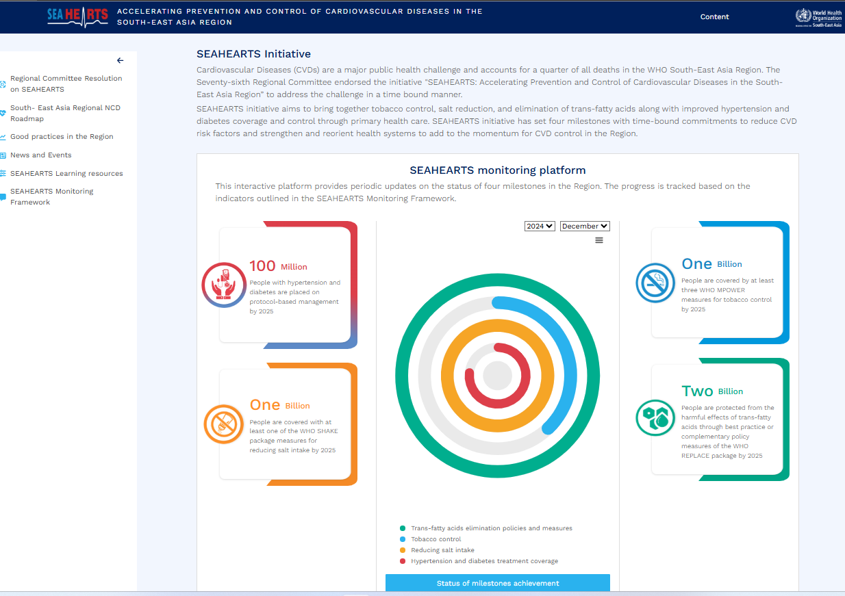Open the year dropdown showing 2024
Image resolution: width=845 pixels, height=596 pixels.
pos(540,226)
